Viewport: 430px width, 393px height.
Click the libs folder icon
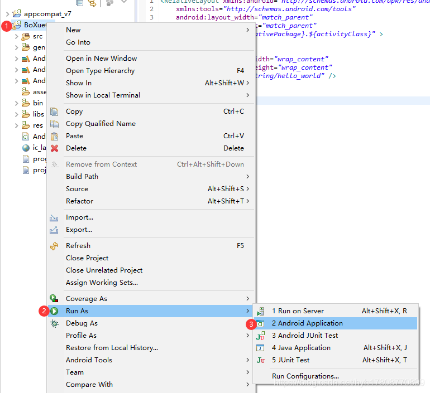point(26,114)
